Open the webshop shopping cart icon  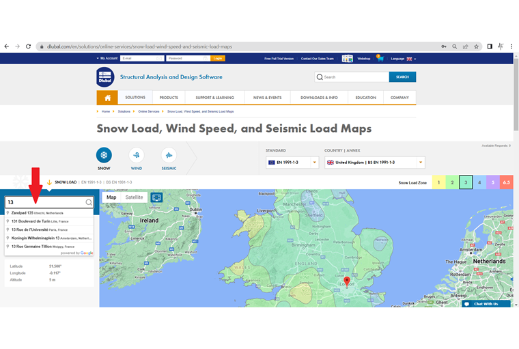380,58
